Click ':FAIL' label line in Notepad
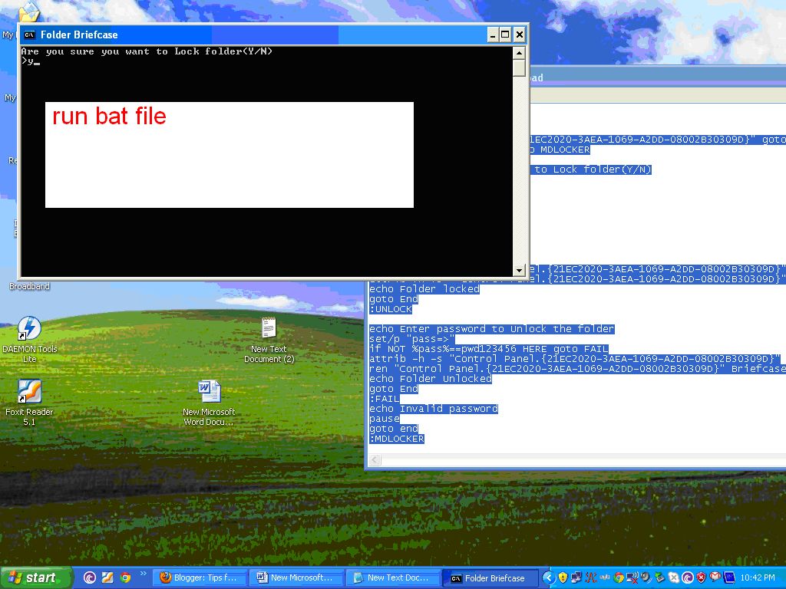The image size is (786, 589). 384,399
